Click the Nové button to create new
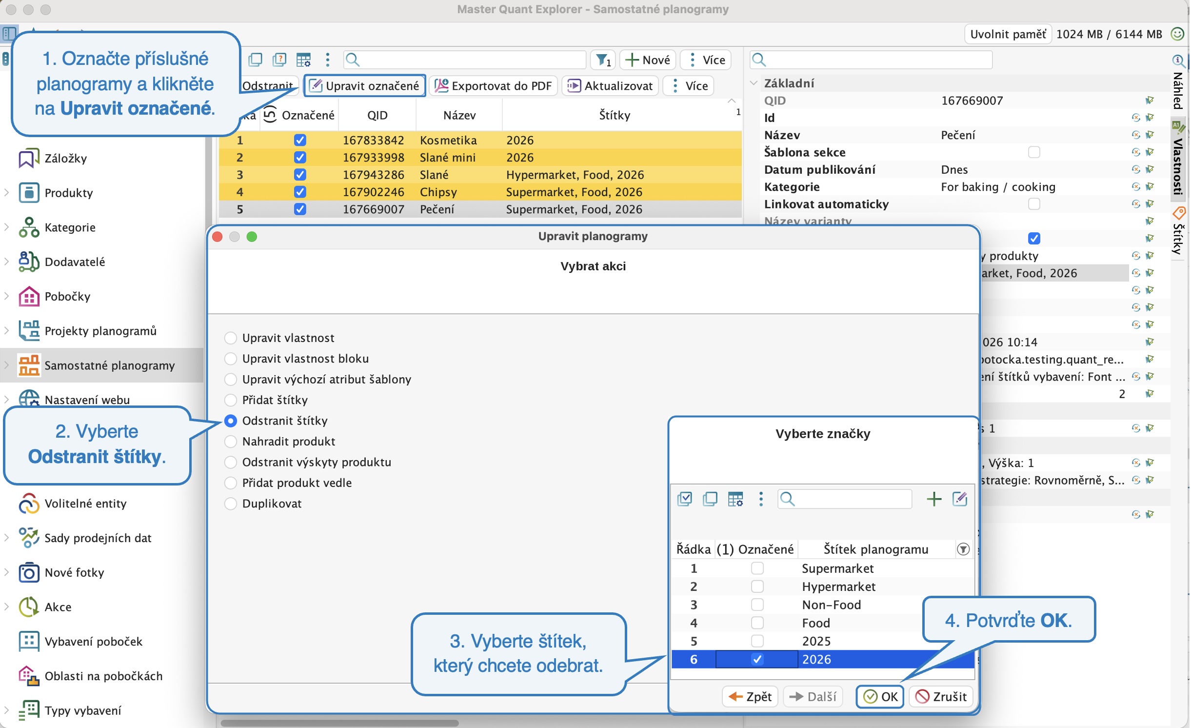Image resolution: width=1191 pixels, height=728 pixels. point(648,60)
